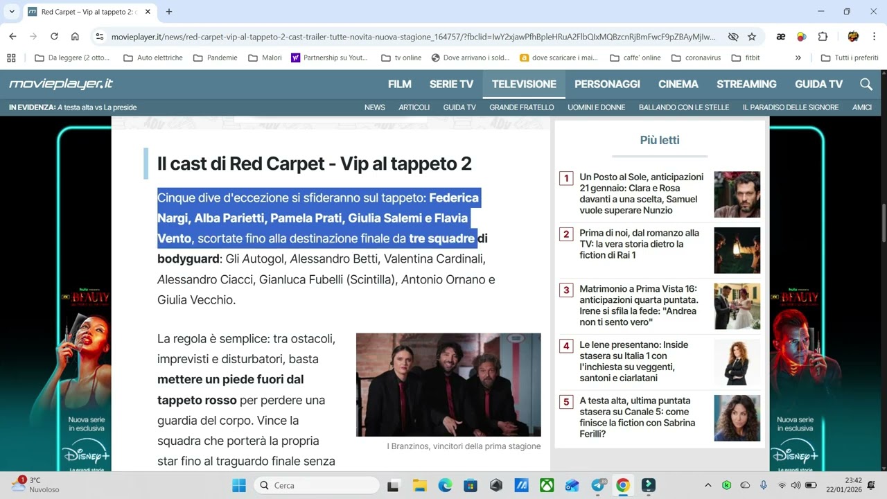Viewport: 887px width, 499px height.
Task: Open the Da leggere bookmarks folder
Action: [72, 58]
